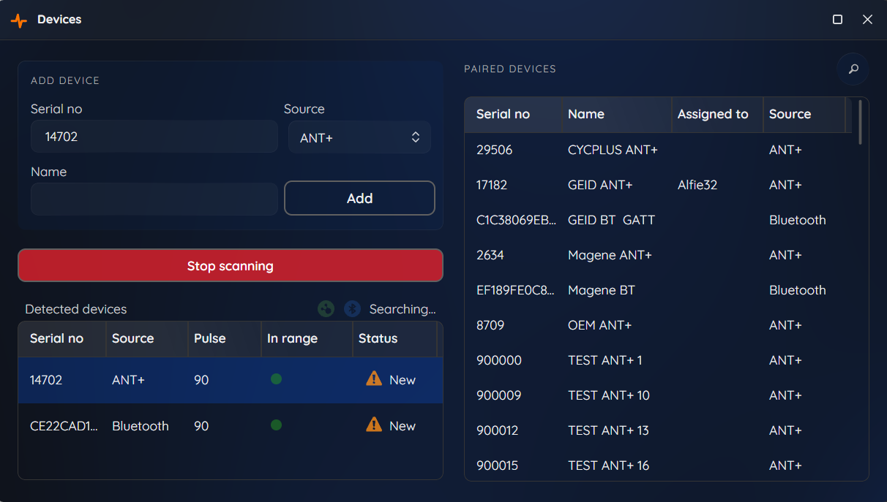Click the green in-range dot for 14702
The height and width of the screenshot is (502, 887).
click(x=276, y=379)
